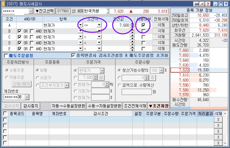
Task: Click the value stepper for condition C
Action: (x=132, y=37)
